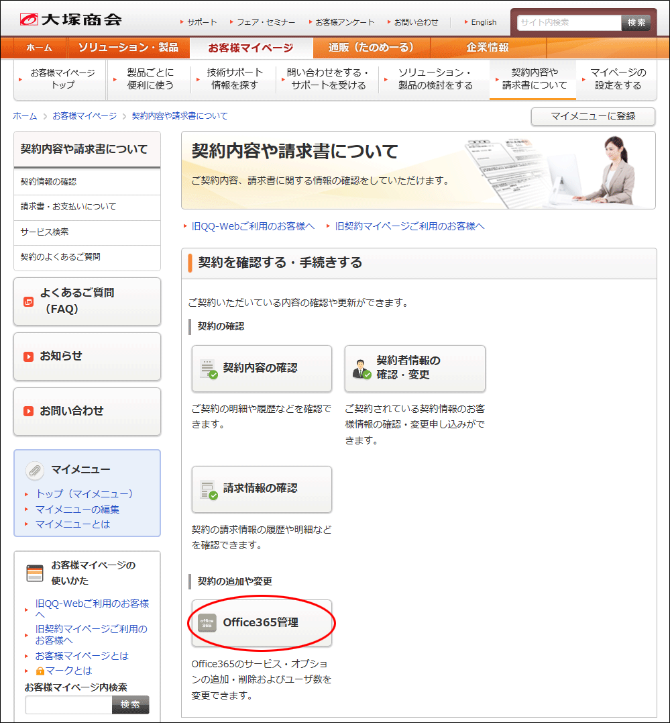The width and height of the screenshot is (670, 723).
Task: Open マイメニューとは link
Action: click(73, 525)
